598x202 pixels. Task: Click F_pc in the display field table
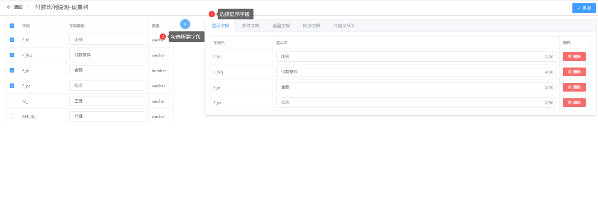coord(218,103)
